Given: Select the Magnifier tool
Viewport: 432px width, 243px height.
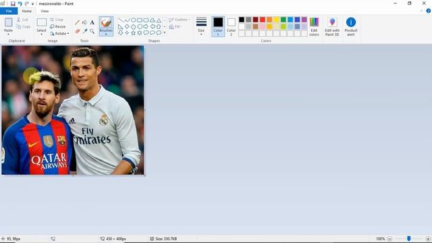Looking at the screenshot, I should coord(92,31).
